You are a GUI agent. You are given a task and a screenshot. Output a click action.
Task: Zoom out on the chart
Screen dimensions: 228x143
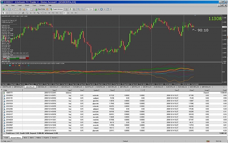(x=82, y=9)
